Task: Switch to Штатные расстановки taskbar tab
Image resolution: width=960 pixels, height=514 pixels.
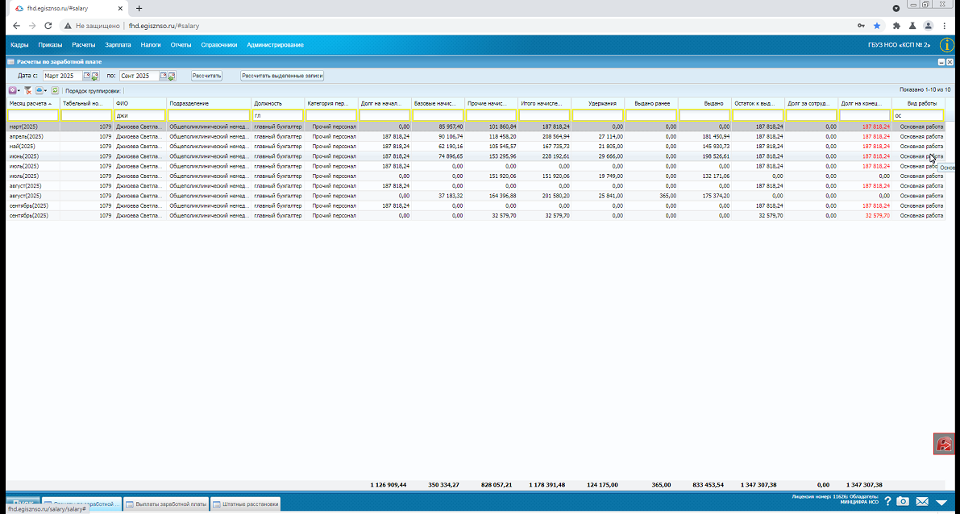Action: click(246, 504)
